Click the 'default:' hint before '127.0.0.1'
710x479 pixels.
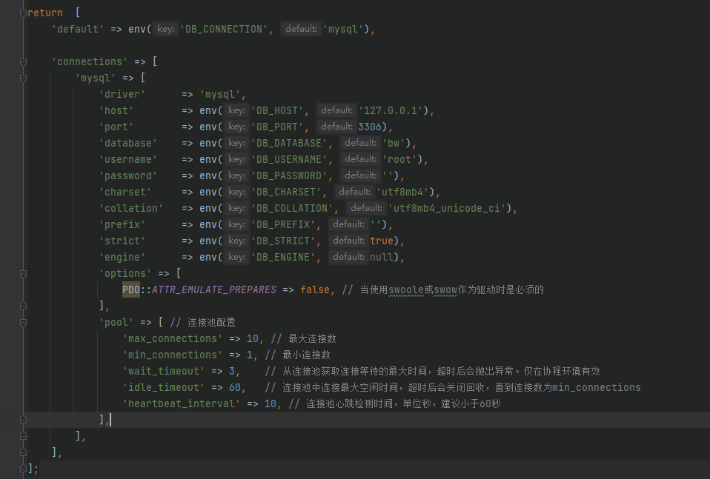pyautogui.click(x=336, y=110)
